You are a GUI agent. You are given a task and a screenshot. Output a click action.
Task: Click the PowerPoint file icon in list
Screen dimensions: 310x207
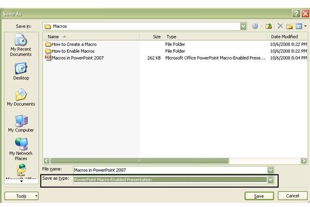pyautogui.click(x=48, y=58)
